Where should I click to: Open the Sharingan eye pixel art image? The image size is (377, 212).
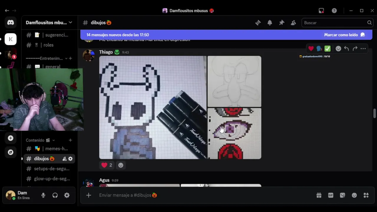[234, 134]
